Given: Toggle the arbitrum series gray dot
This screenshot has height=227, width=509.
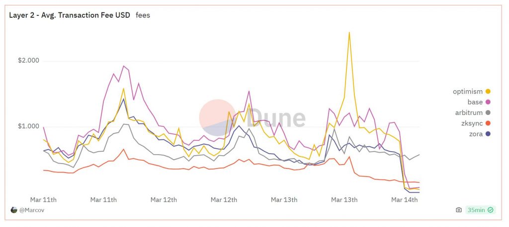Looking at the screenshot, I should 488,113.
